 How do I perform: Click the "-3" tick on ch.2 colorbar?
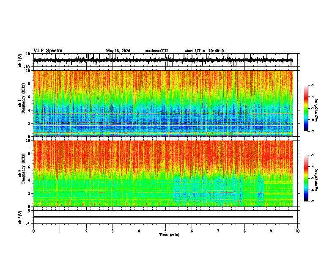[312, 155]
